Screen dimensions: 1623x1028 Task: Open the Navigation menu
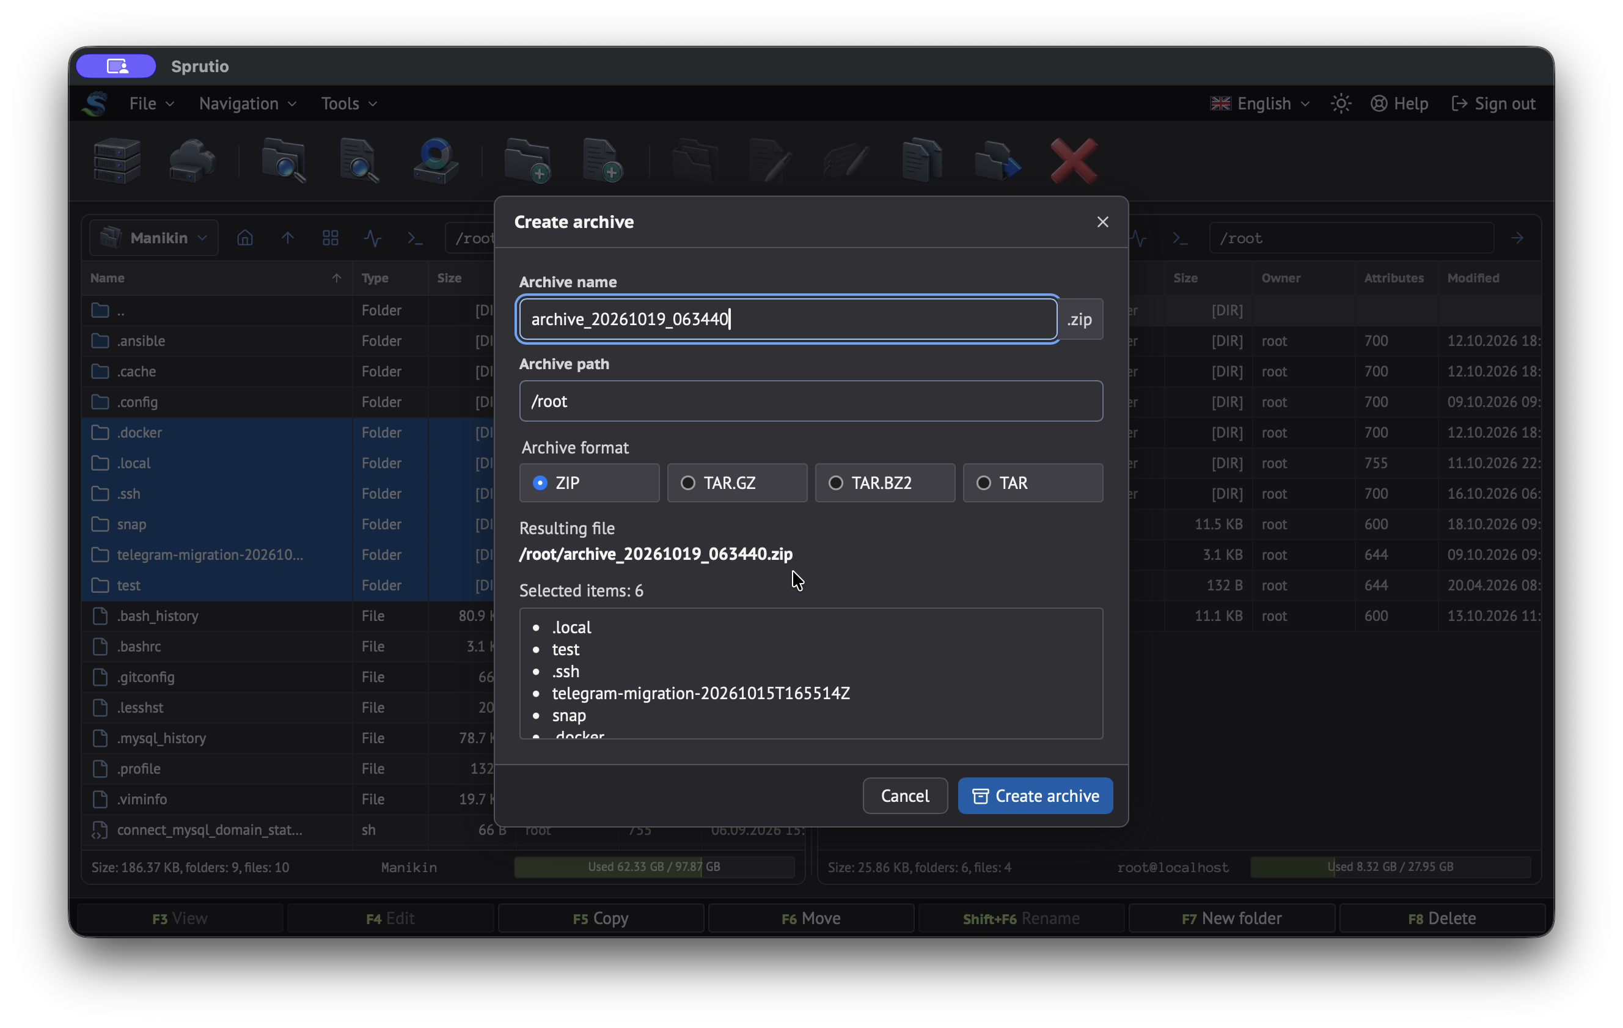(247, 103)
